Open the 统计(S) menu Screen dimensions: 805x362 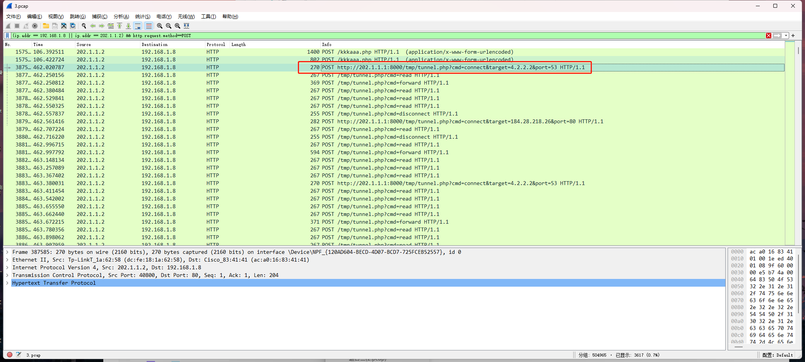pyautogui.click(x=143, y=17)
